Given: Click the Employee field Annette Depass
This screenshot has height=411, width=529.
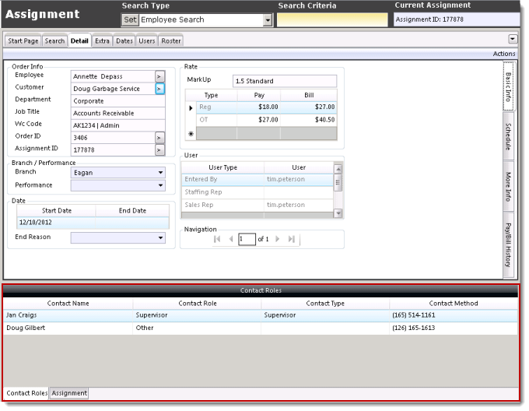Looking at the screenshot, I should (x=113, y=76).
